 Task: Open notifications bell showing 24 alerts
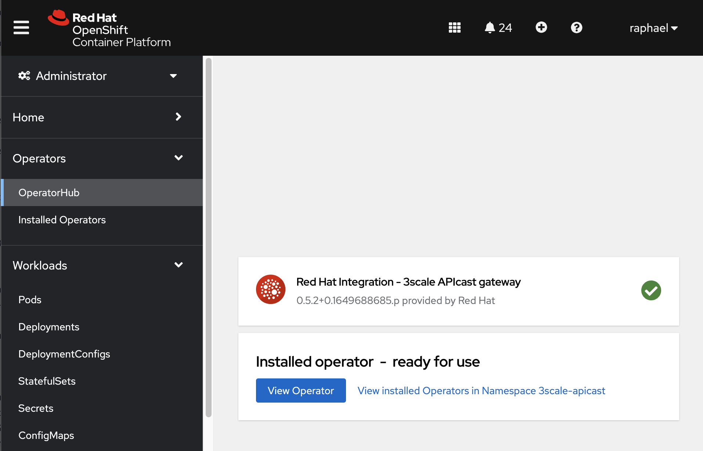[x=498, y=27]
